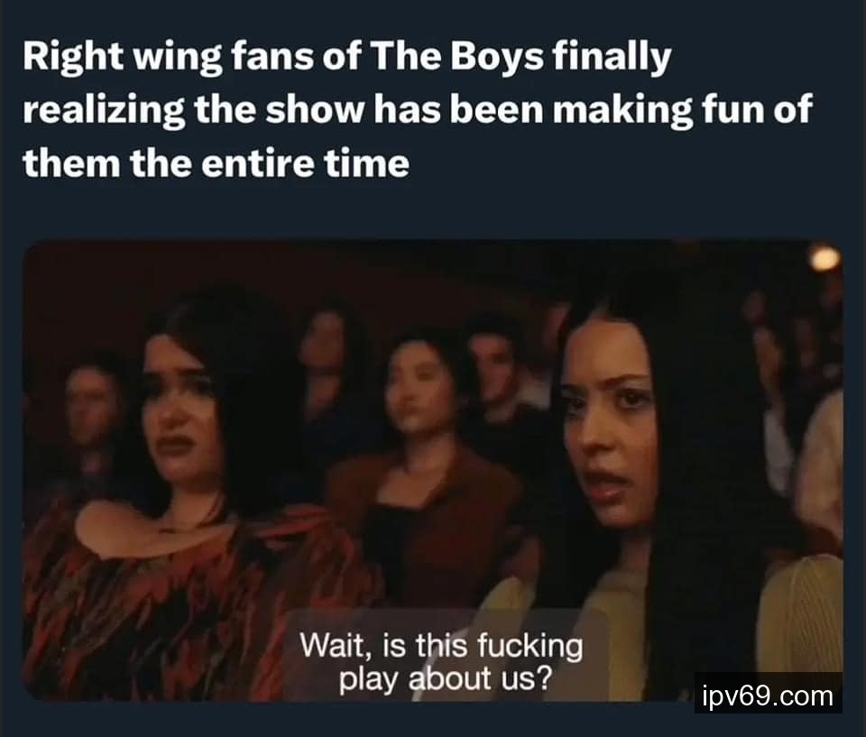Click the subtitle line 'play about us?'

tap(445, 678)
